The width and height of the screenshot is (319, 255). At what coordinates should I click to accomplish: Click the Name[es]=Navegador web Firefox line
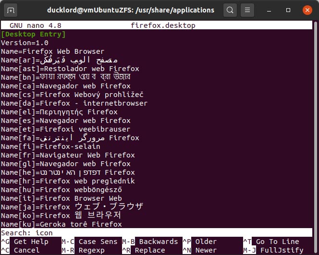point(66,121)
